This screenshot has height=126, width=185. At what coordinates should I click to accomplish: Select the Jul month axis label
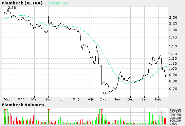click(x=62, y=99)
